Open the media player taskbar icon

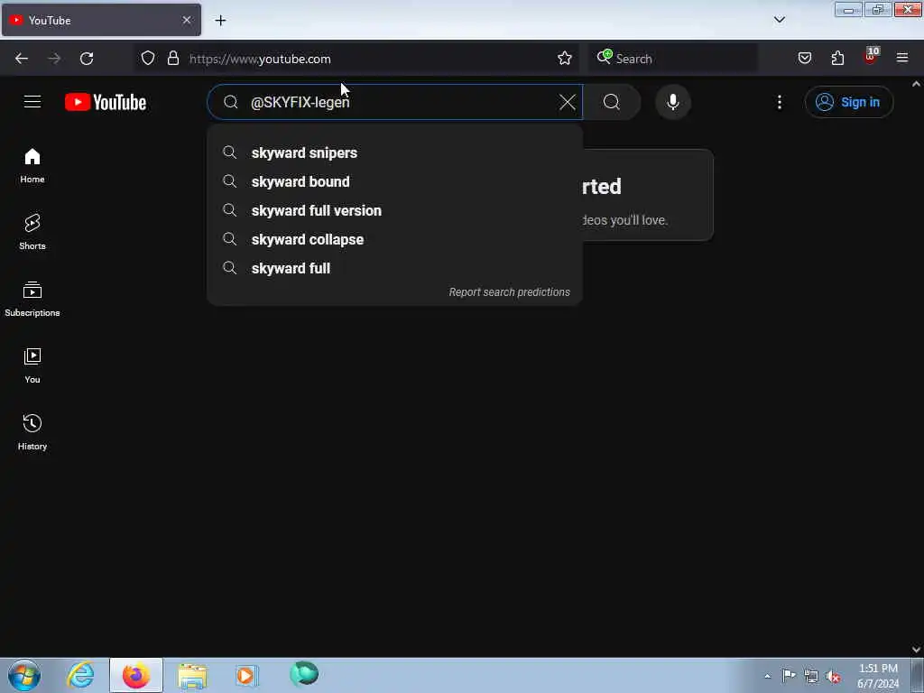click(246, 675)
